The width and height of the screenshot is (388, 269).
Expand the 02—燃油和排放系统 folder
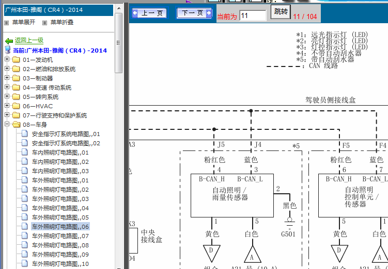pos(7,69)
